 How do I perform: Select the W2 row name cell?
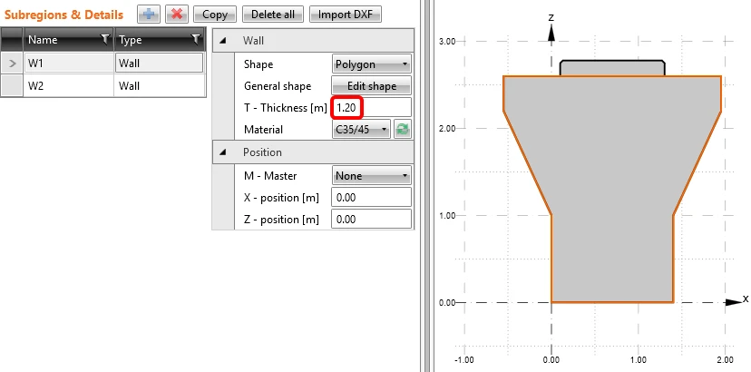point(69,86)
